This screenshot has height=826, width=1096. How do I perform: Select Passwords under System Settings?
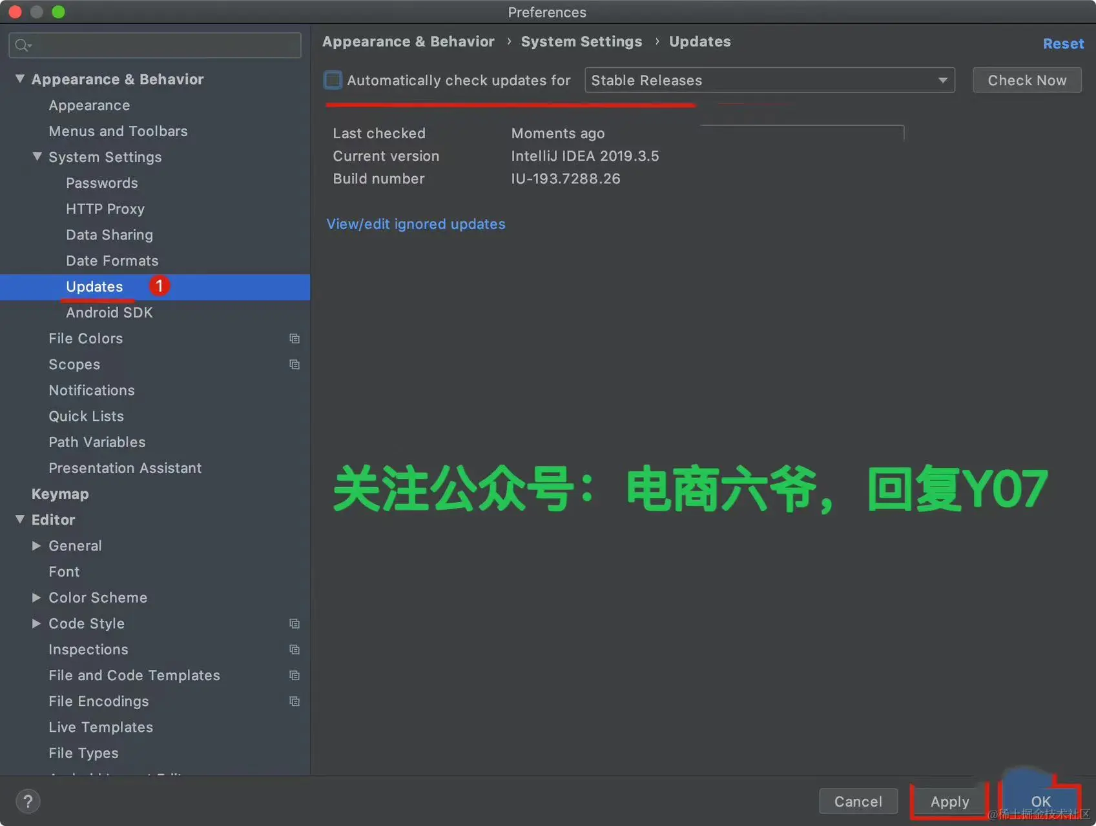tap(102, 183)
